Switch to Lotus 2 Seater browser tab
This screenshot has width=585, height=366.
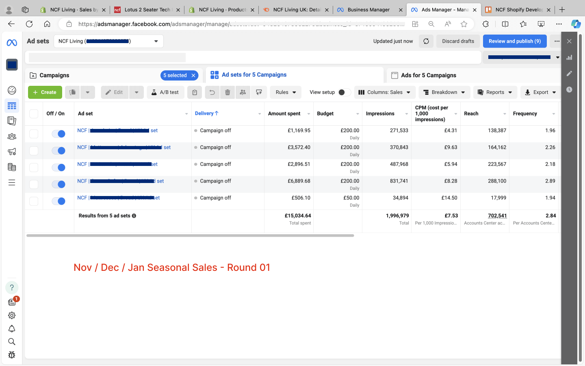(147, 9)
